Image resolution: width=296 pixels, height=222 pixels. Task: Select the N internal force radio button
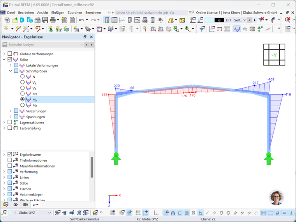click(23, 76)
